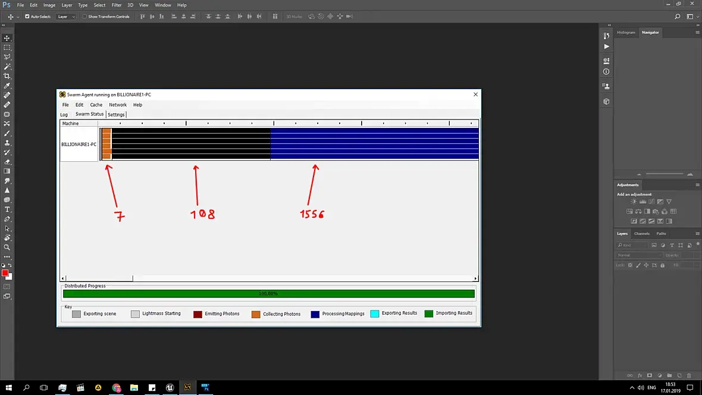Toggle Quick Mask mode
Screen dimensions: 702x395
(7, 287)
